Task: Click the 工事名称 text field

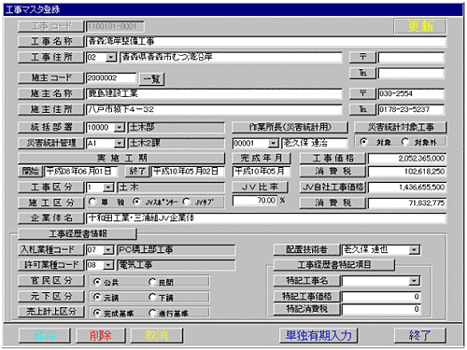Action: coord(266,41)
